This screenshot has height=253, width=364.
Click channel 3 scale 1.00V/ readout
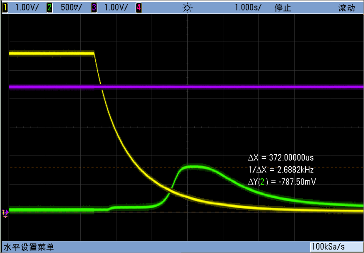coord(116,8)
